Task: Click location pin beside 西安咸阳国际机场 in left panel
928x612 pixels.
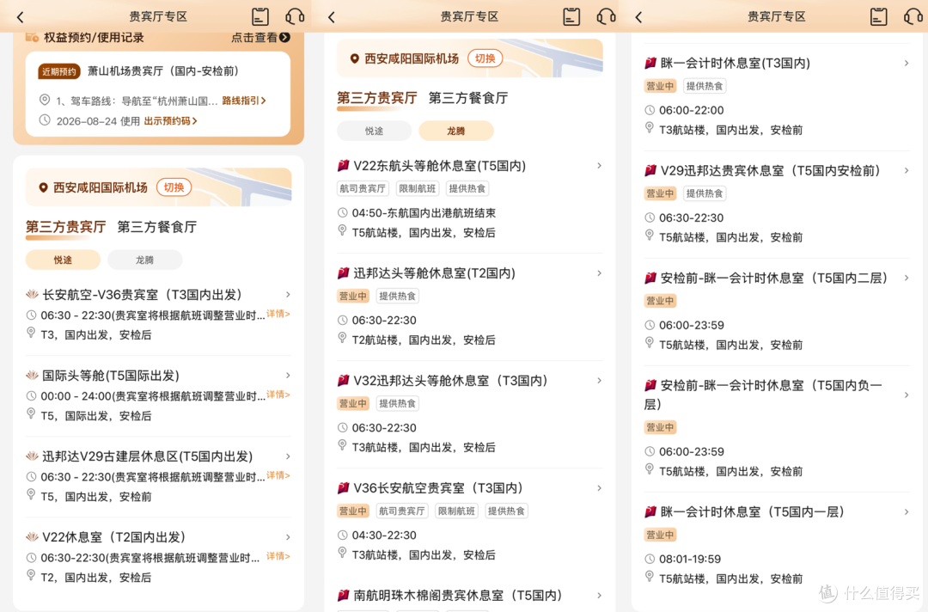Action: point(43,187)
